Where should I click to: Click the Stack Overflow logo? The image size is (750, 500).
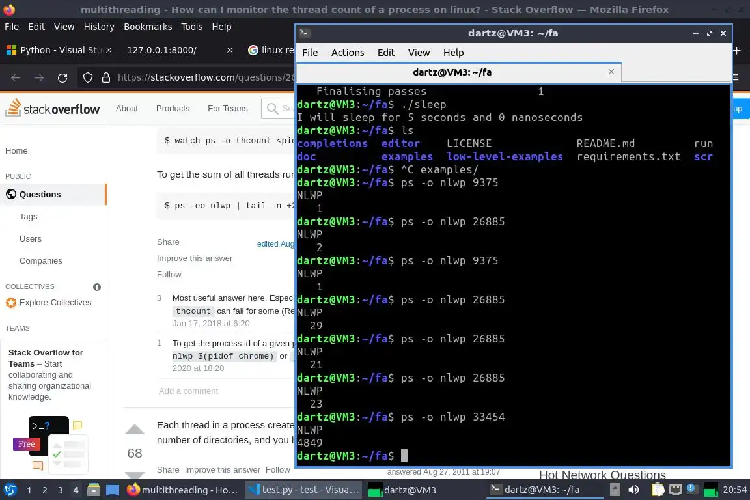53,108
